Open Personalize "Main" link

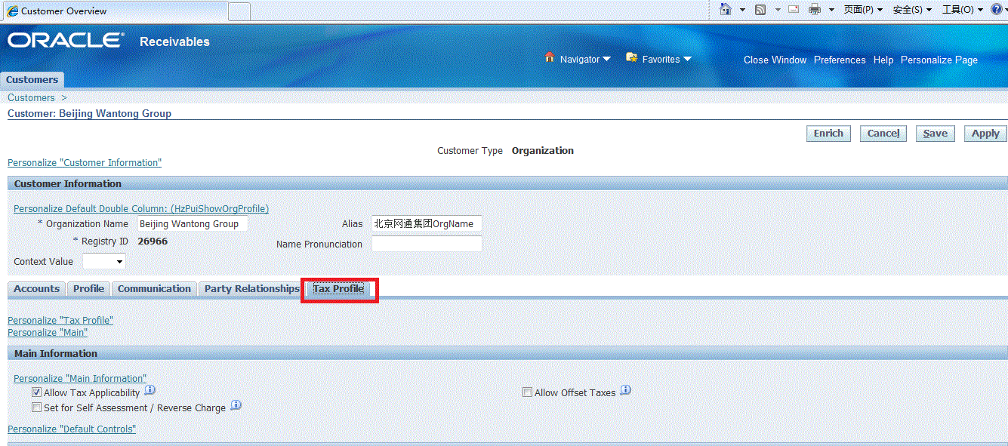[x=48, y=333]
